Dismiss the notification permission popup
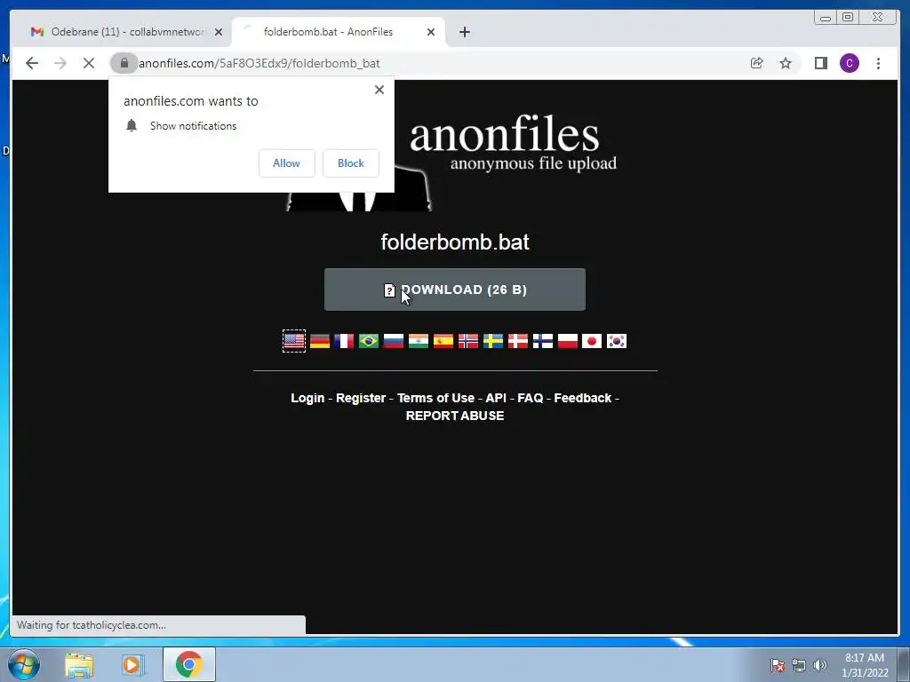The width and height of the screenshot is (910, 682). [x=379, y=90]
